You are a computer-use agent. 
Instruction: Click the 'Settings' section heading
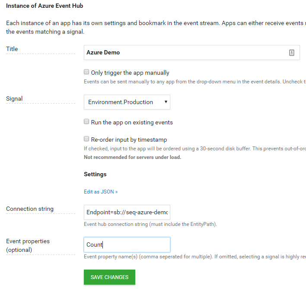(x=95, y=175)
